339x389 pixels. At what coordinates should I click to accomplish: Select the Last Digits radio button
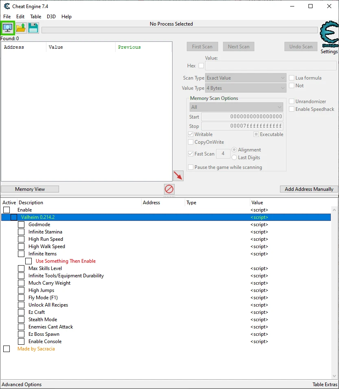234,158
